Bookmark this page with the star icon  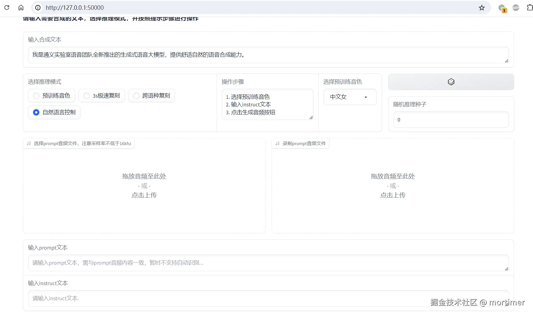[x=482, y=8]
